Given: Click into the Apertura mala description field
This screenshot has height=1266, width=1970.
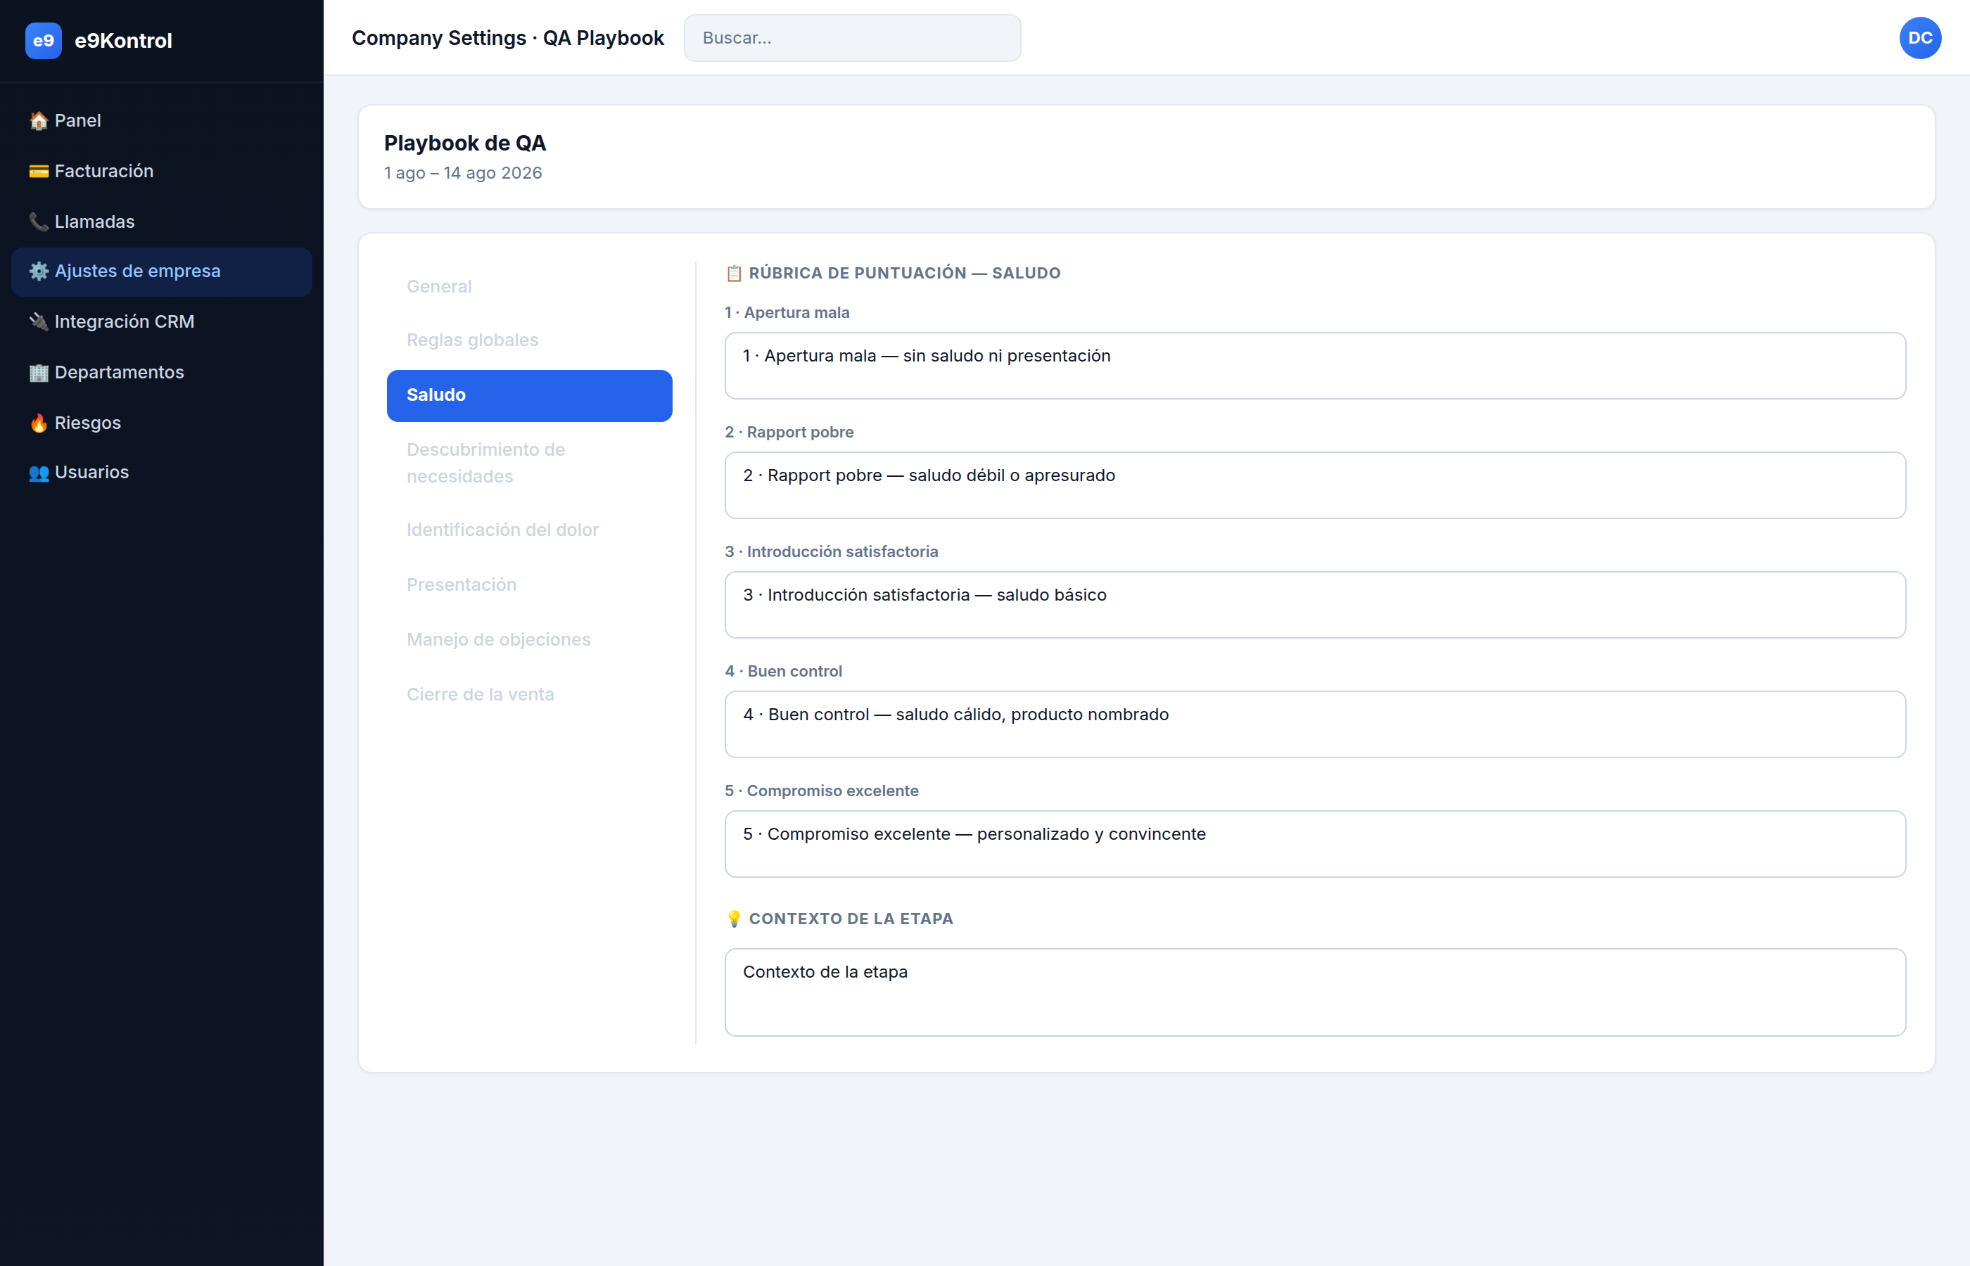Looking at the screenshot, I should pos(1315,366).
